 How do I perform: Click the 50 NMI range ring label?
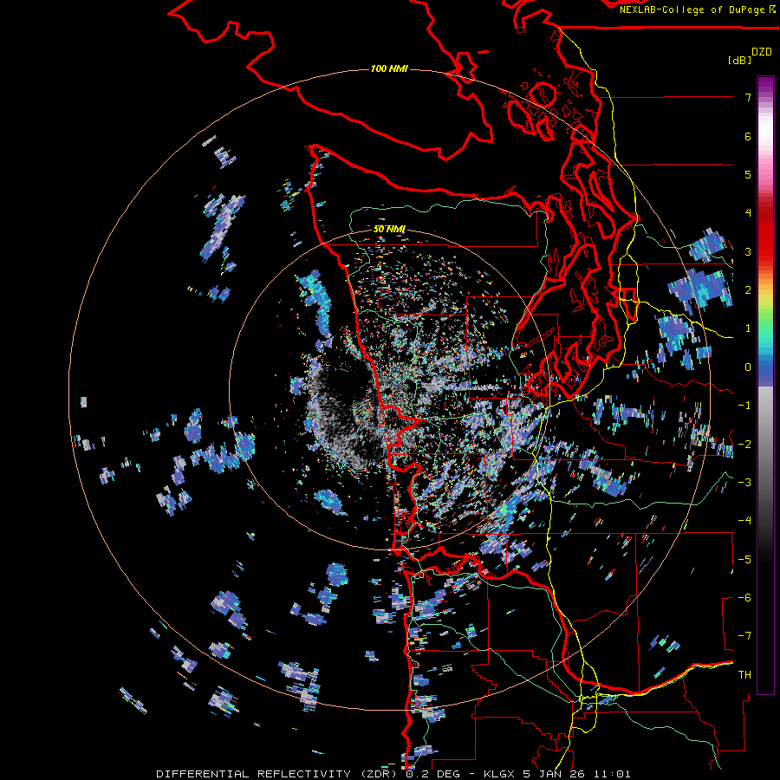tap(389, 230)
